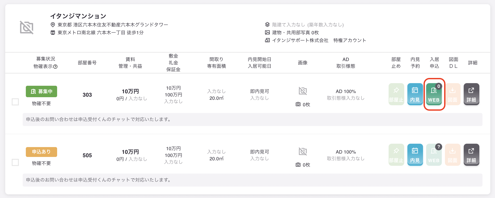Screen dimensions: 495x198
Task: Tick the checkbox for room 303
Action: click(15, 102)
